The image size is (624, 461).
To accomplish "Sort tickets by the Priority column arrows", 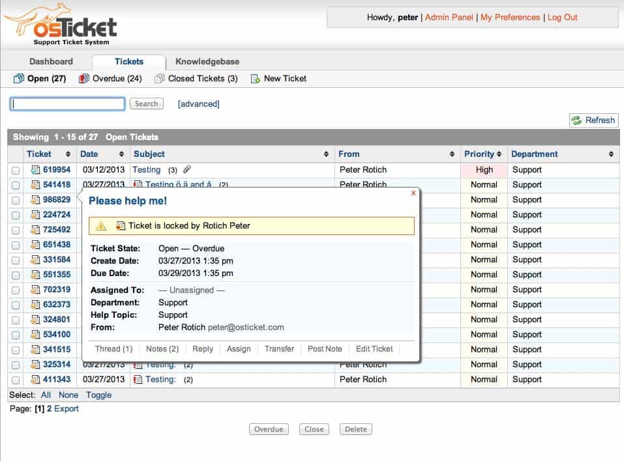I will (x=499, y=154).
